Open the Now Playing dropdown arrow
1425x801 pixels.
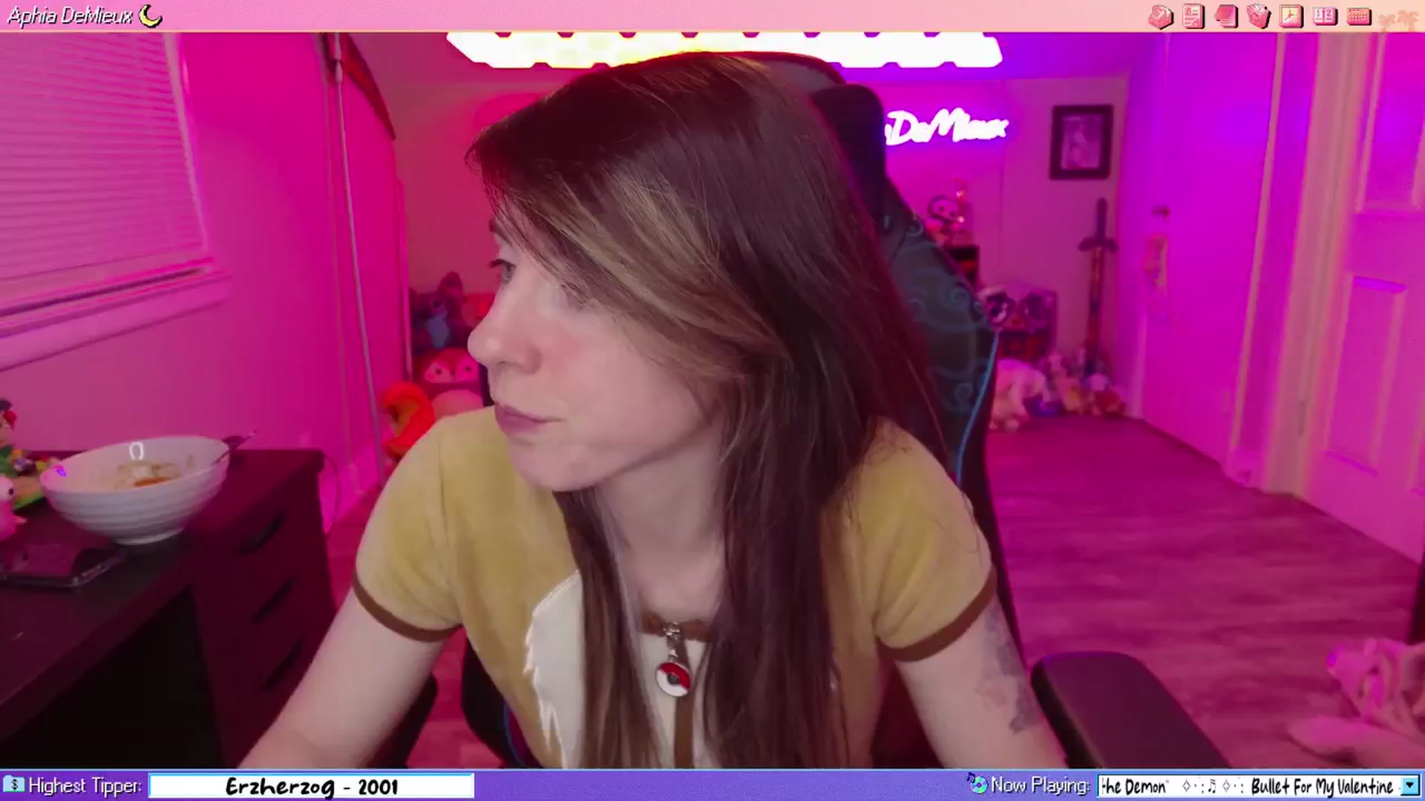(x=1409, y=785)
